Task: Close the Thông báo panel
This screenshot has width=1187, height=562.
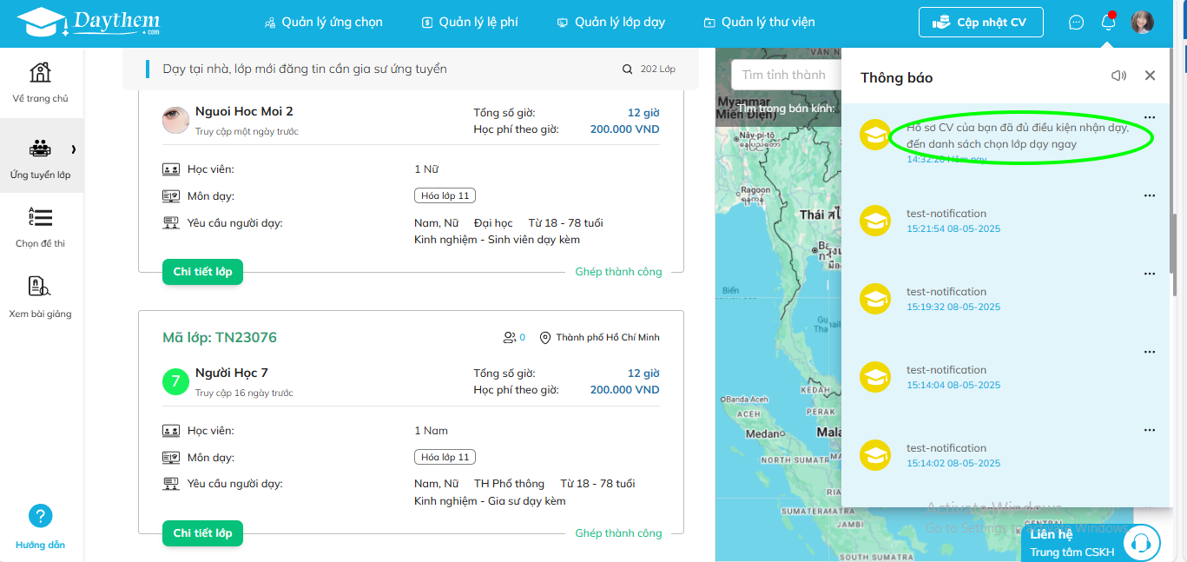Action: (x=1150, y=76)
